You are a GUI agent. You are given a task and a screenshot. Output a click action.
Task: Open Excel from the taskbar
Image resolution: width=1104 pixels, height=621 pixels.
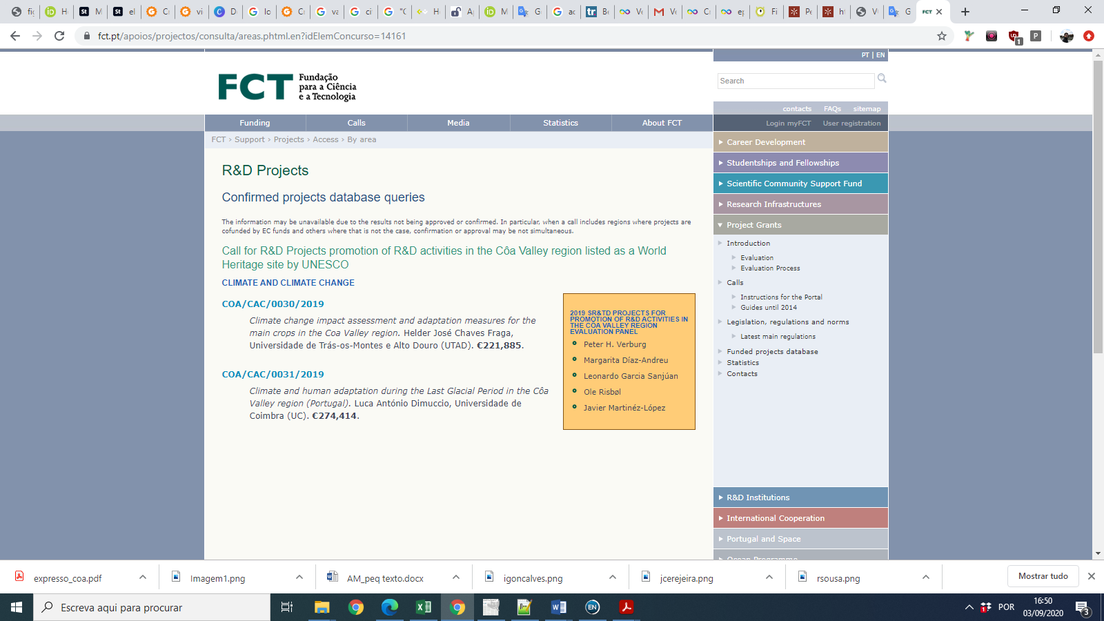click(423, 607)
